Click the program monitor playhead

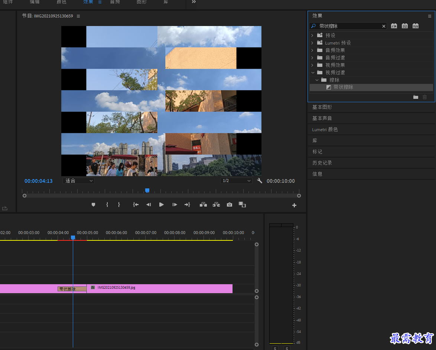pyautogui.click(x=147, y=191)
